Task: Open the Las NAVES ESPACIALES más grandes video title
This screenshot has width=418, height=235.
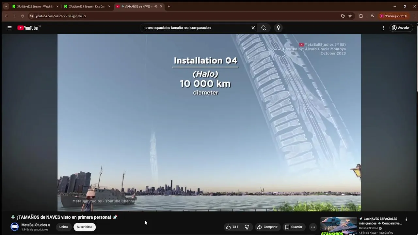Action: pyautogui.click(x=381, y=221)
